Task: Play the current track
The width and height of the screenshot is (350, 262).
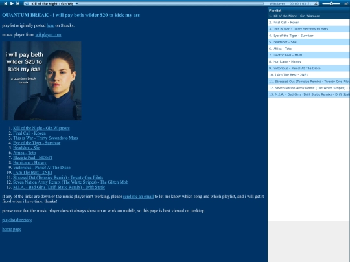Action: click(12, 3)
